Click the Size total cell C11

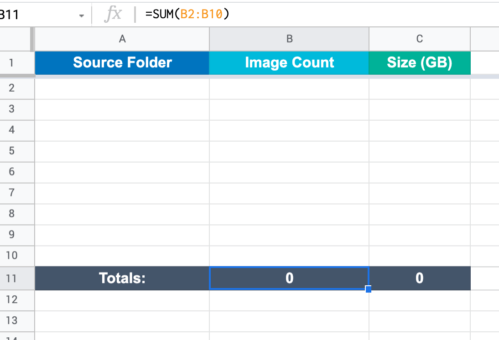click(x=420, y=278)
